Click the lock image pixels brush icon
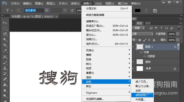The image size is (184, 102). coord(144,40)
